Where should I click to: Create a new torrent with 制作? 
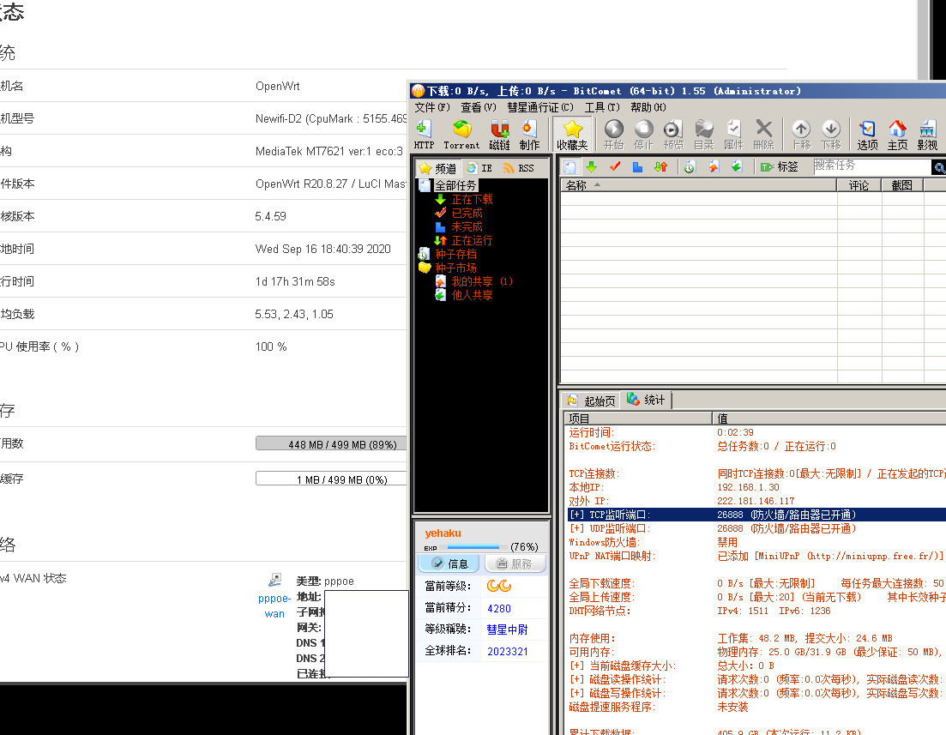coord(530,134)
